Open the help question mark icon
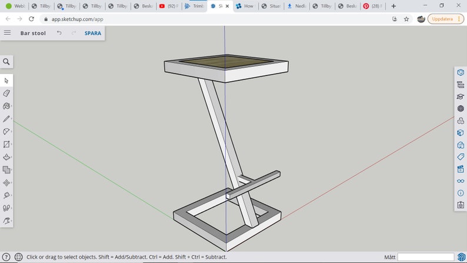The width and height of the screenshot is (467, 263). tap(6, 257)
